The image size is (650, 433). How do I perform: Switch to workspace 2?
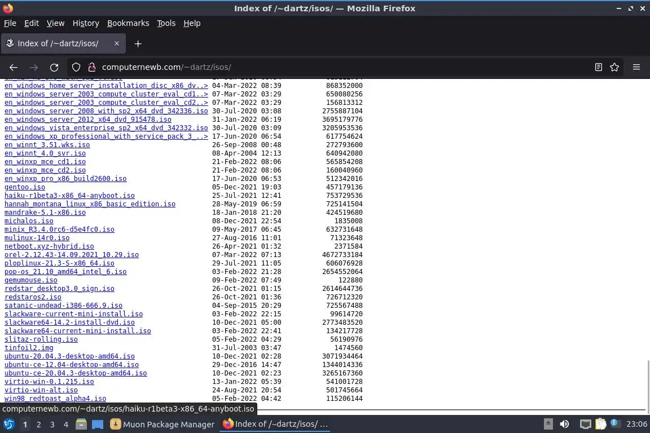pos(38,425)
